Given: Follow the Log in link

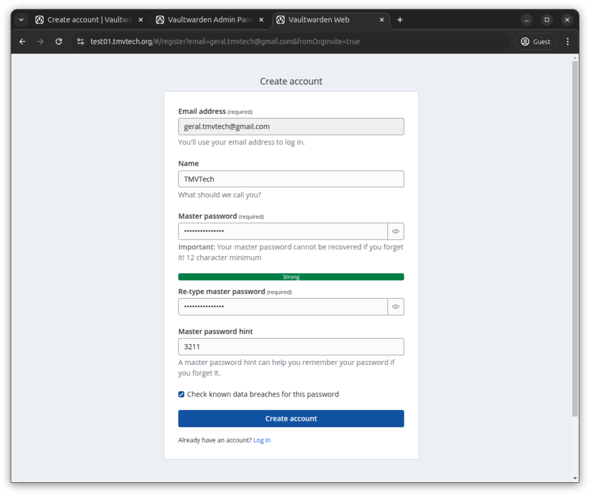Looking at the screenshot, I should click(x=262, y=440).
